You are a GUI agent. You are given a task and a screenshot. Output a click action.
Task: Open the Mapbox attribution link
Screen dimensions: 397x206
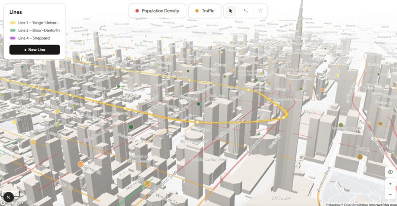pos(333,205)
